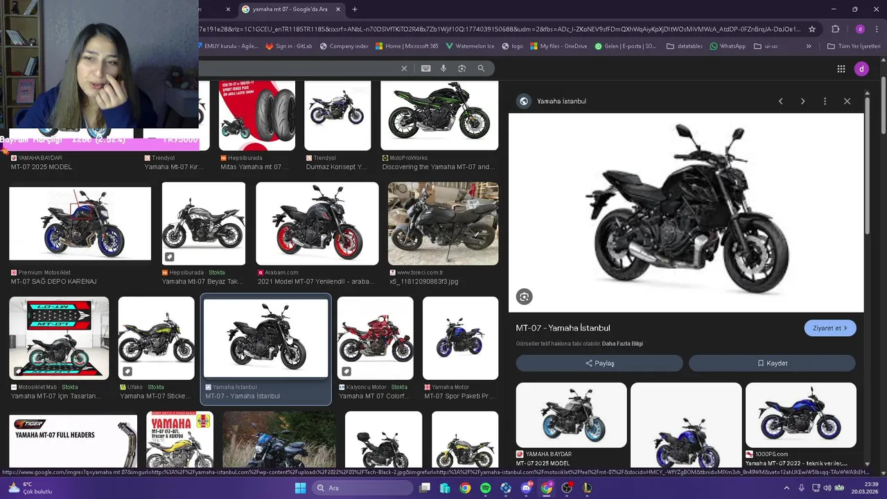Open Arabam.com red-wheel MT-07 image
Screen dimensions: 887x499
(317, 224)
